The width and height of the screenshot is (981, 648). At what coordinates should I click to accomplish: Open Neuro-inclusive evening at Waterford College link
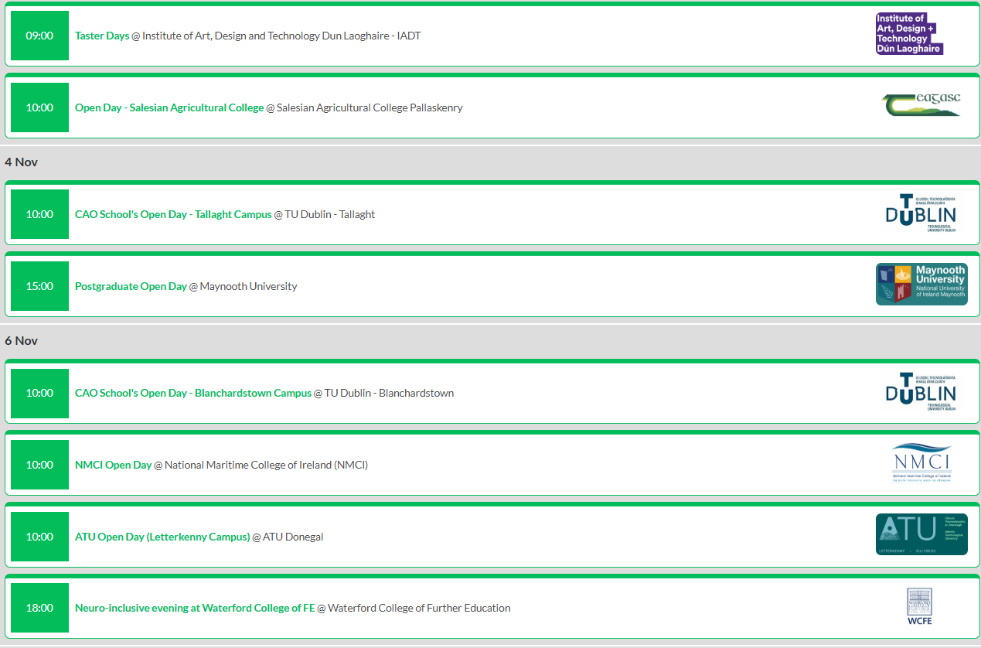[x=195, y=608]
